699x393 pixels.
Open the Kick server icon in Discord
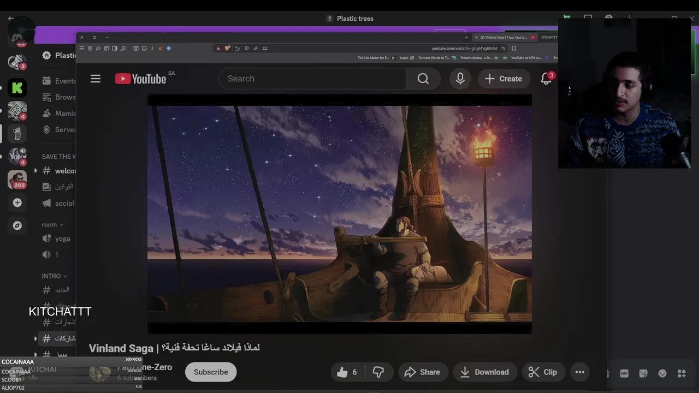(x=17, y=87)
